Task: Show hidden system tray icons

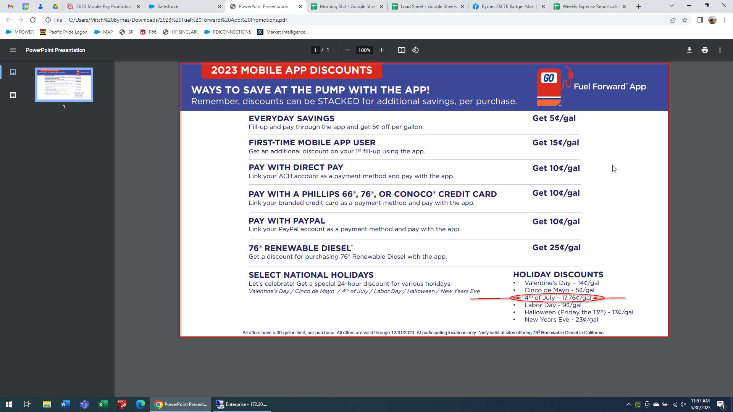Action: [x=628, y=404]
